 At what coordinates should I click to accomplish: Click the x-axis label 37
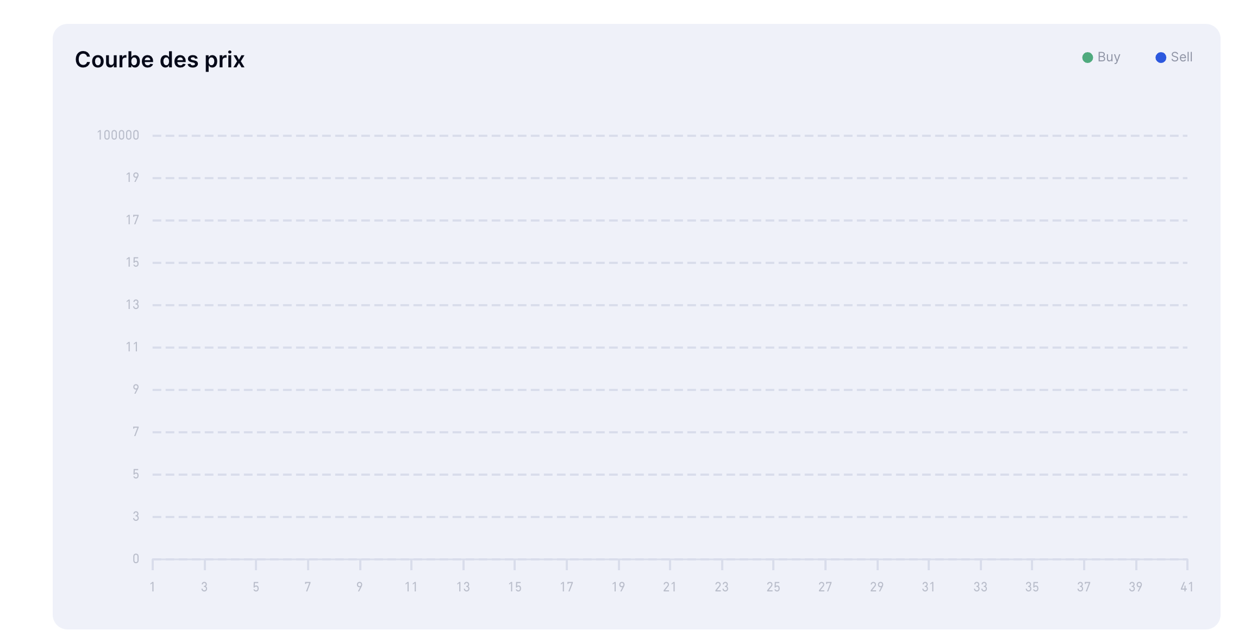[x=1084, y=587]
